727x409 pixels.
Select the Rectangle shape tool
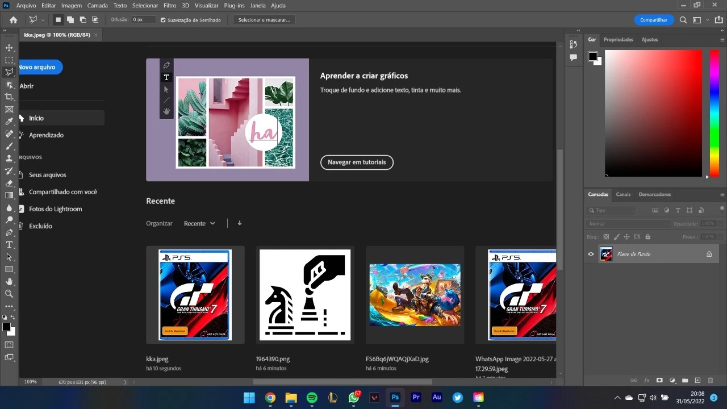point(9,269)
